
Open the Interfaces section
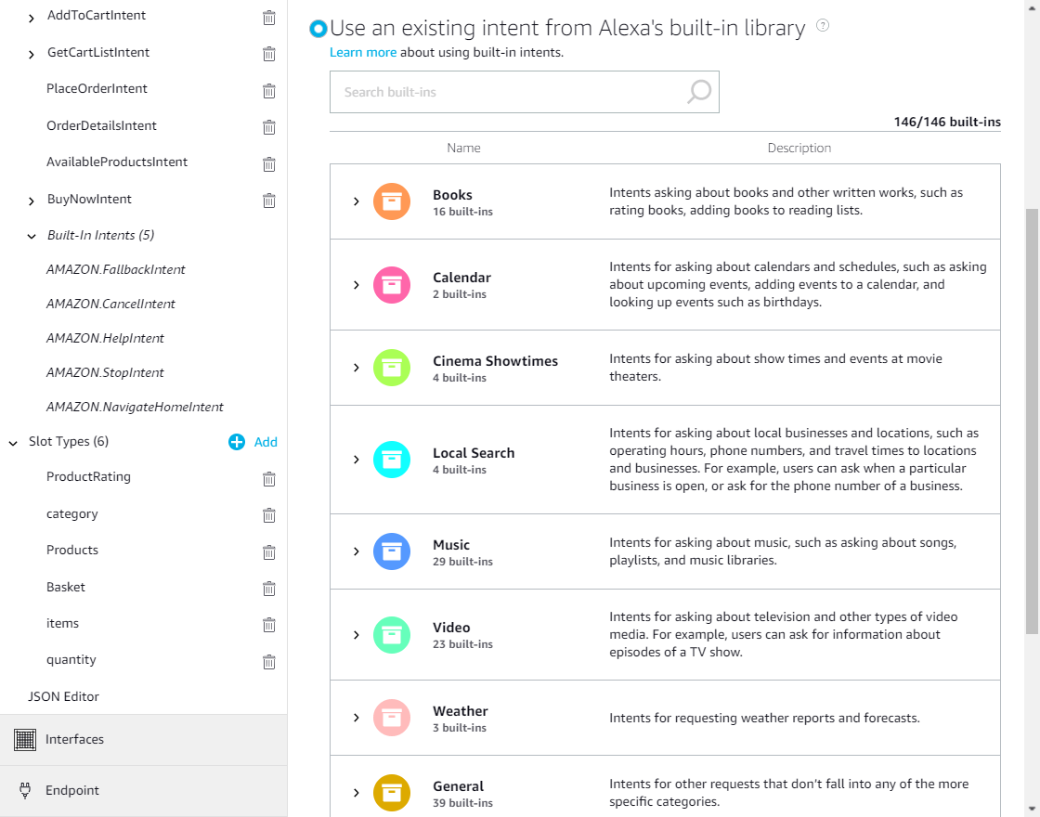(143, 739)
